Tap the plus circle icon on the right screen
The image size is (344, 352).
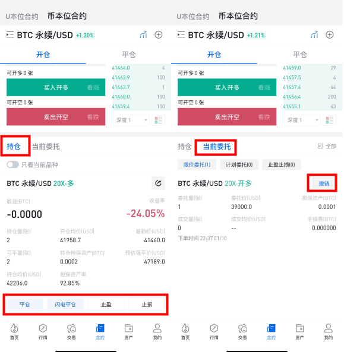(x=329, y=35)
